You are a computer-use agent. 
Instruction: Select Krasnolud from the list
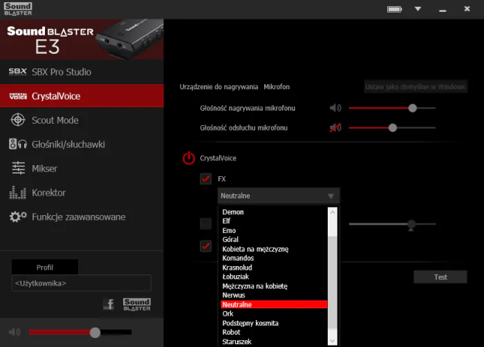point(237,268)
